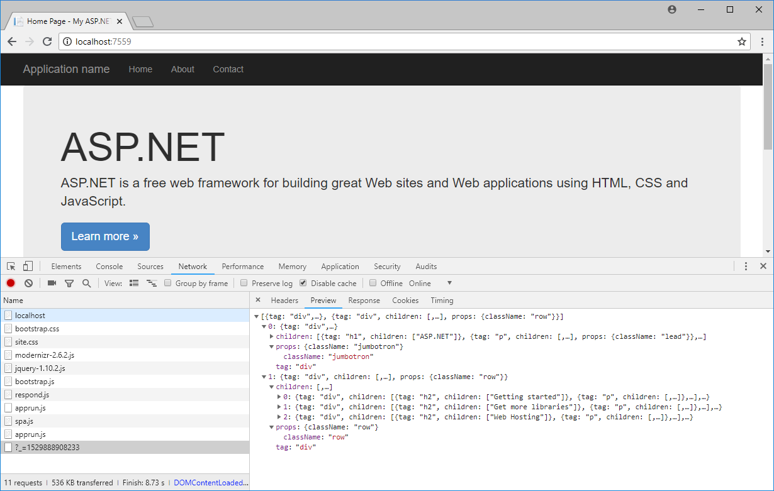Image resolution: width=774 pixels, height=491 pixels.
Task: Switch to the Console tab
Action: point(109,266)
